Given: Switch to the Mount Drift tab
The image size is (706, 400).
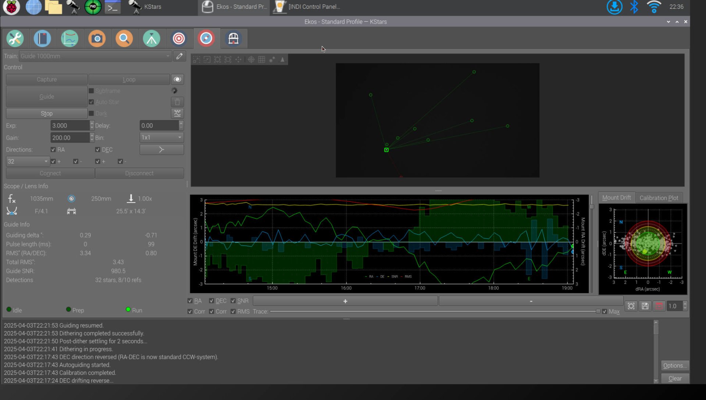Looking at the screenshot, I should coord(616,198).
